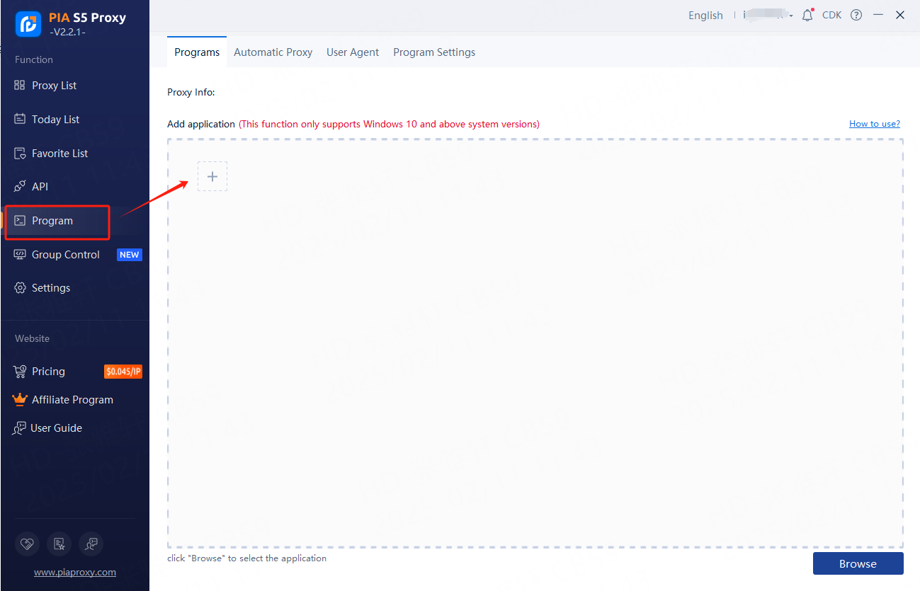Open the notification bell
The width and height of the screenshot is (920, 591).
(807, 15)
